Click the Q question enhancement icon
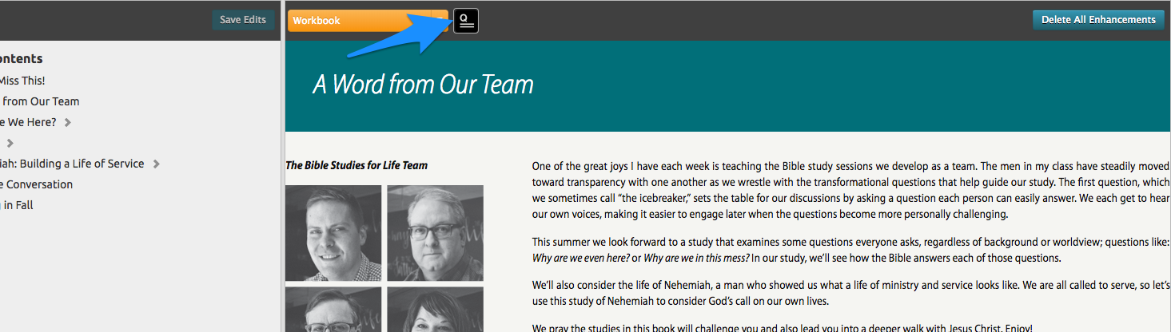 tap(466, 21)
